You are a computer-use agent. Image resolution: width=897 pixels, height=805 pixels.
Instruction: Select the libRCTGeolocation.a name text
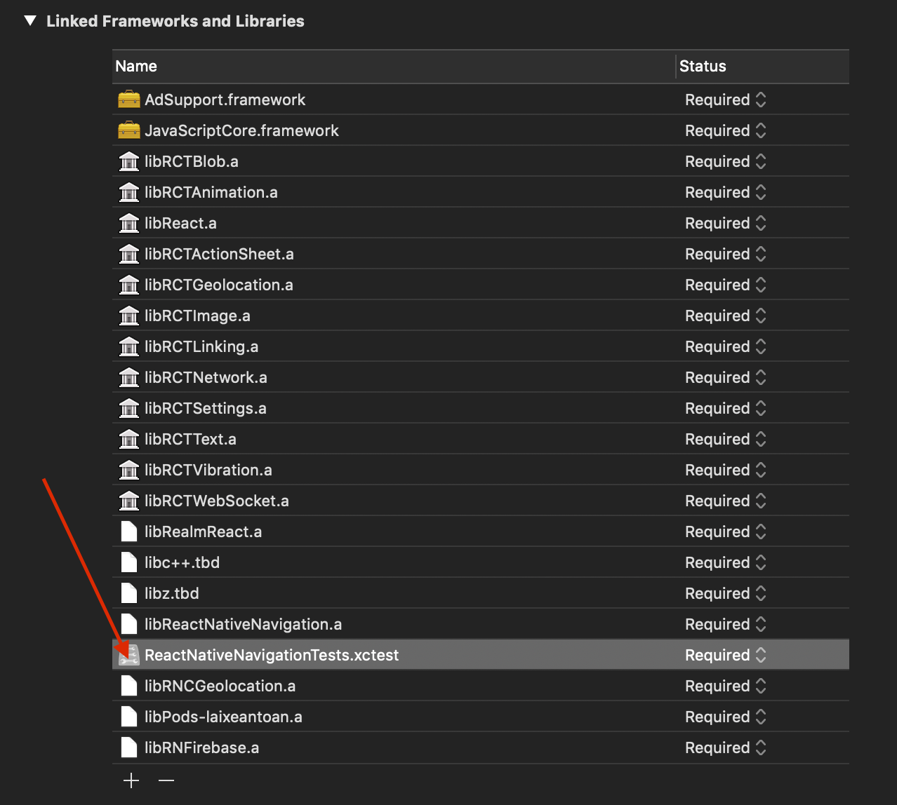(219, 285)
